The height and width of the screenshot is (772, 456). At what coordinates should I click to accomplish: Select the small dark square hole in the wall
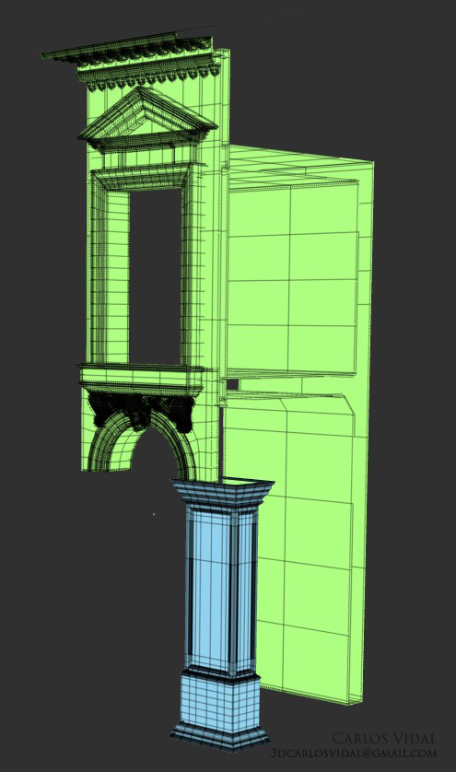point(232,384)
